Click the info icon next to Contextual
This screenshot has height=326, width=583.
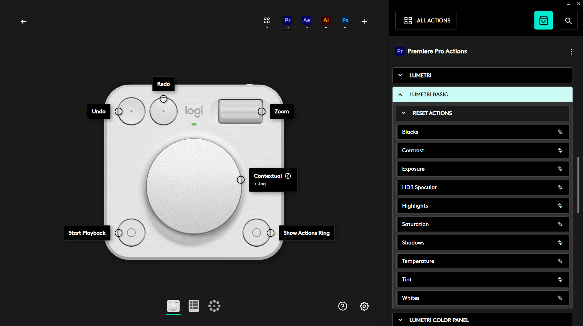[288, 176]
